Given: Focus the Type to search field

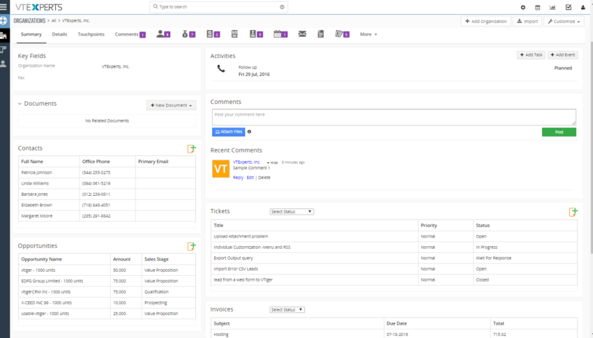Looking at the screenshot, I should coord(218,7).
